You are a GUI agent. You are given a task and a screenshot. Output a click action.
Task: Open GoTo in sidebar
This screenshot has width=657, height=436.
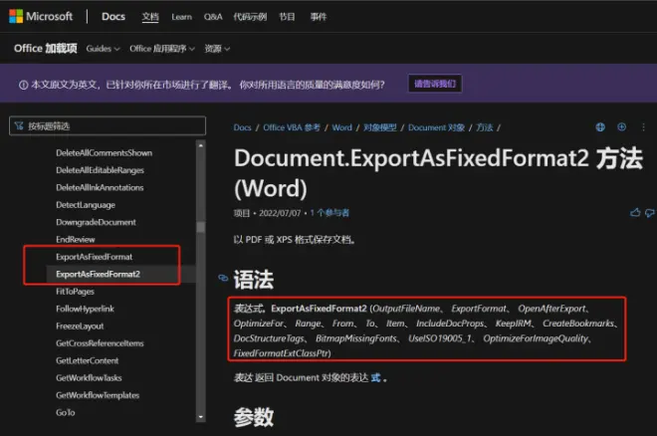pos(66,412)
